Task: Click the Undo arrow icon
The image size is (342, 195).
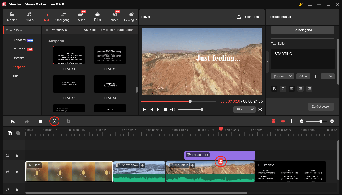Action: tap(12, 121)
